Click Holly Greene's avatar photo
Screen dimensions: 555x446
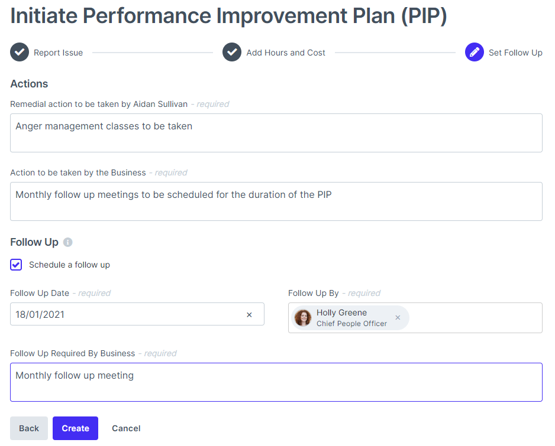point(303,318)
